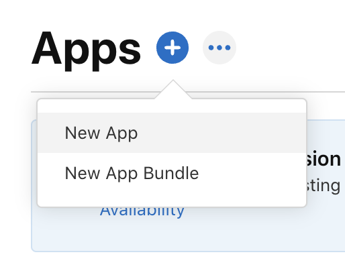Click the white plus symbol inside blue circle
The image size is (345, 275).
coord(172,48)
